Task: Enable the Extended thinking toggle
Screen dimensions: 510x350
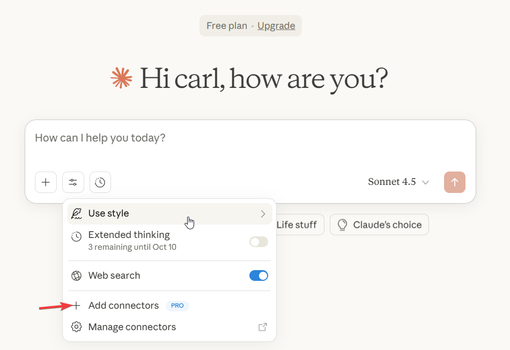Action: click(258, 242)
